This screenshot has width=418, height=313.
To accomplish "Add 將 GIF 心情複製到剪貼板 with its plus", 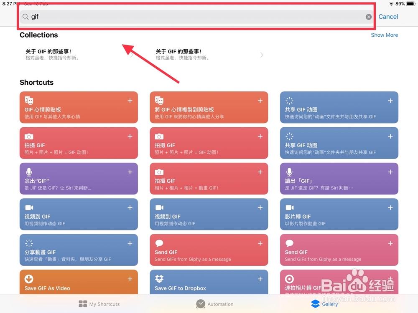I will [x=260, y=101].
